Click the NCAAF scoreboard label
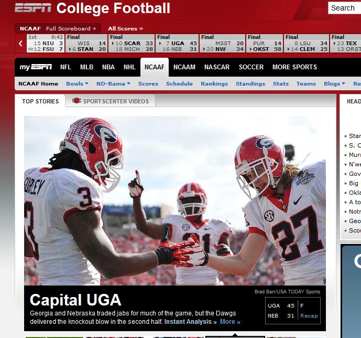The image size is (361, 338). click(30, 28)
